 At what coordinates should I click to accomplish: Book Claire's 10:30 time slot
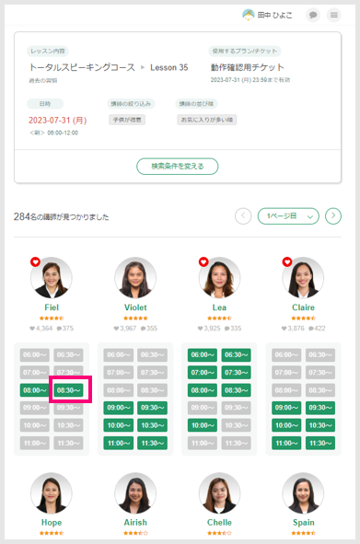(x=320, y=425)
